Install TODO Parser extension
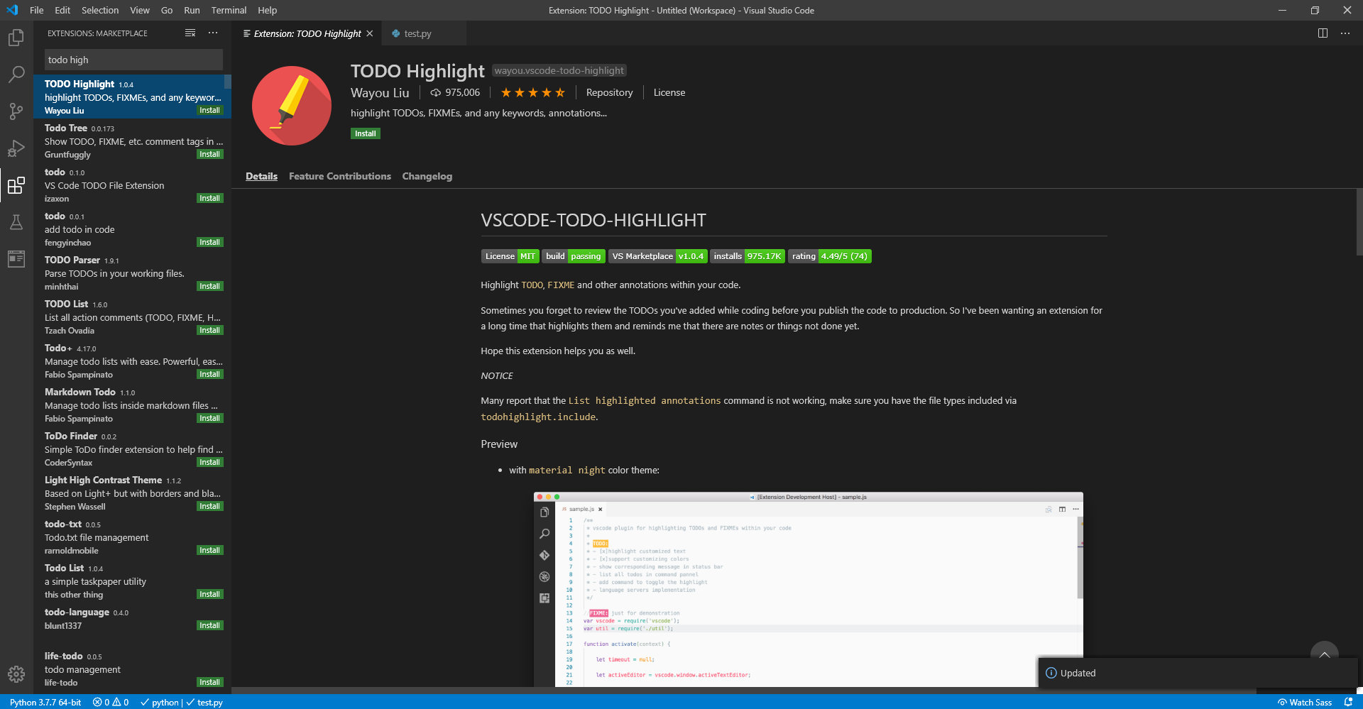Viewport: 1363px width, 709px height. click(209, 286)
